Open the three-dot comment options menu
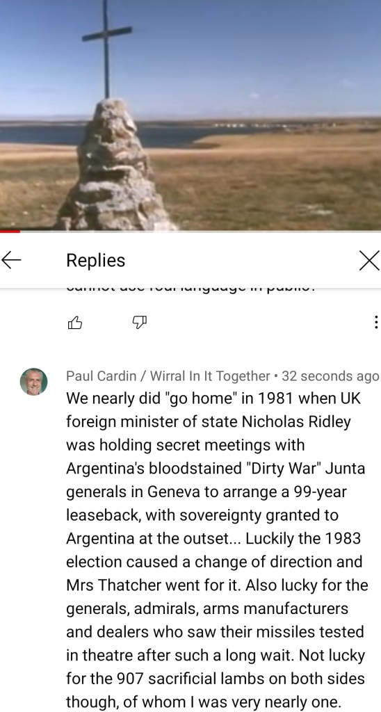 tap(375, 323)
